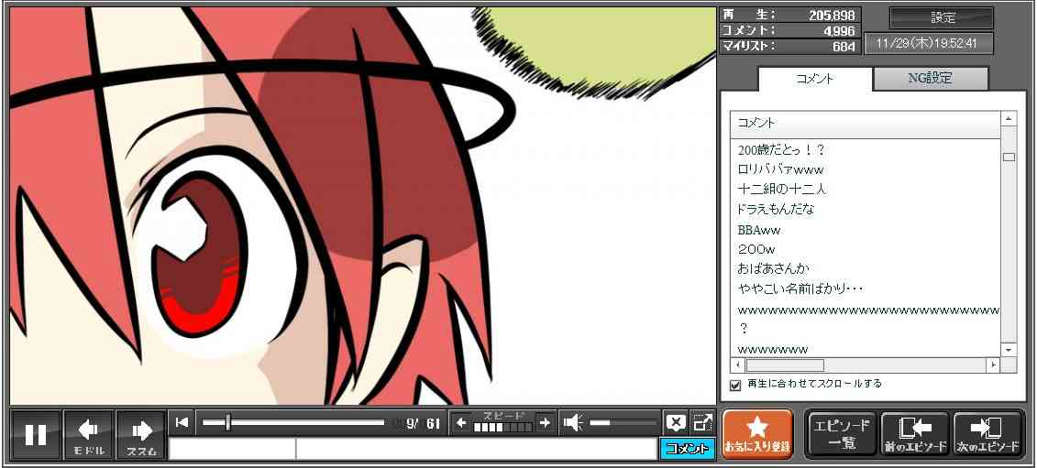Switch the player to fullscreen mode
1037x468 pixels.
tap(702, 422)
